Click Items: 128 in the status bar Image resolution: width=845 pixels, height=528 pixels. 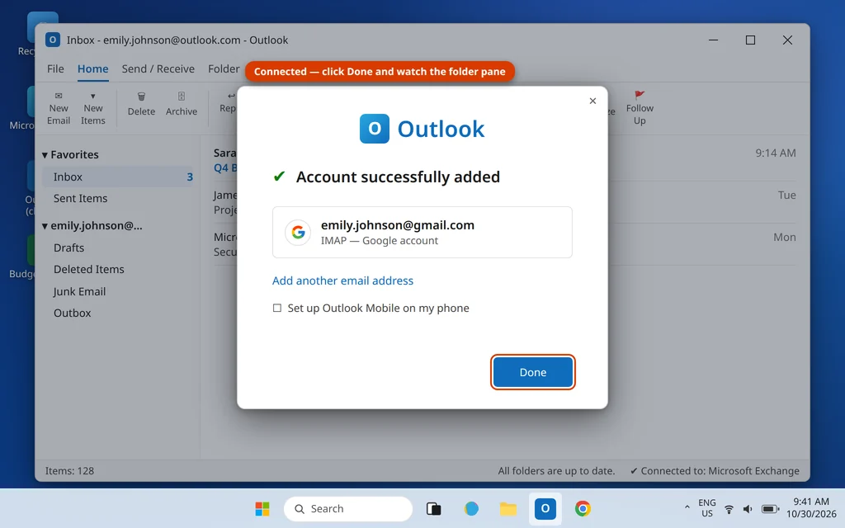click(69, 471)
